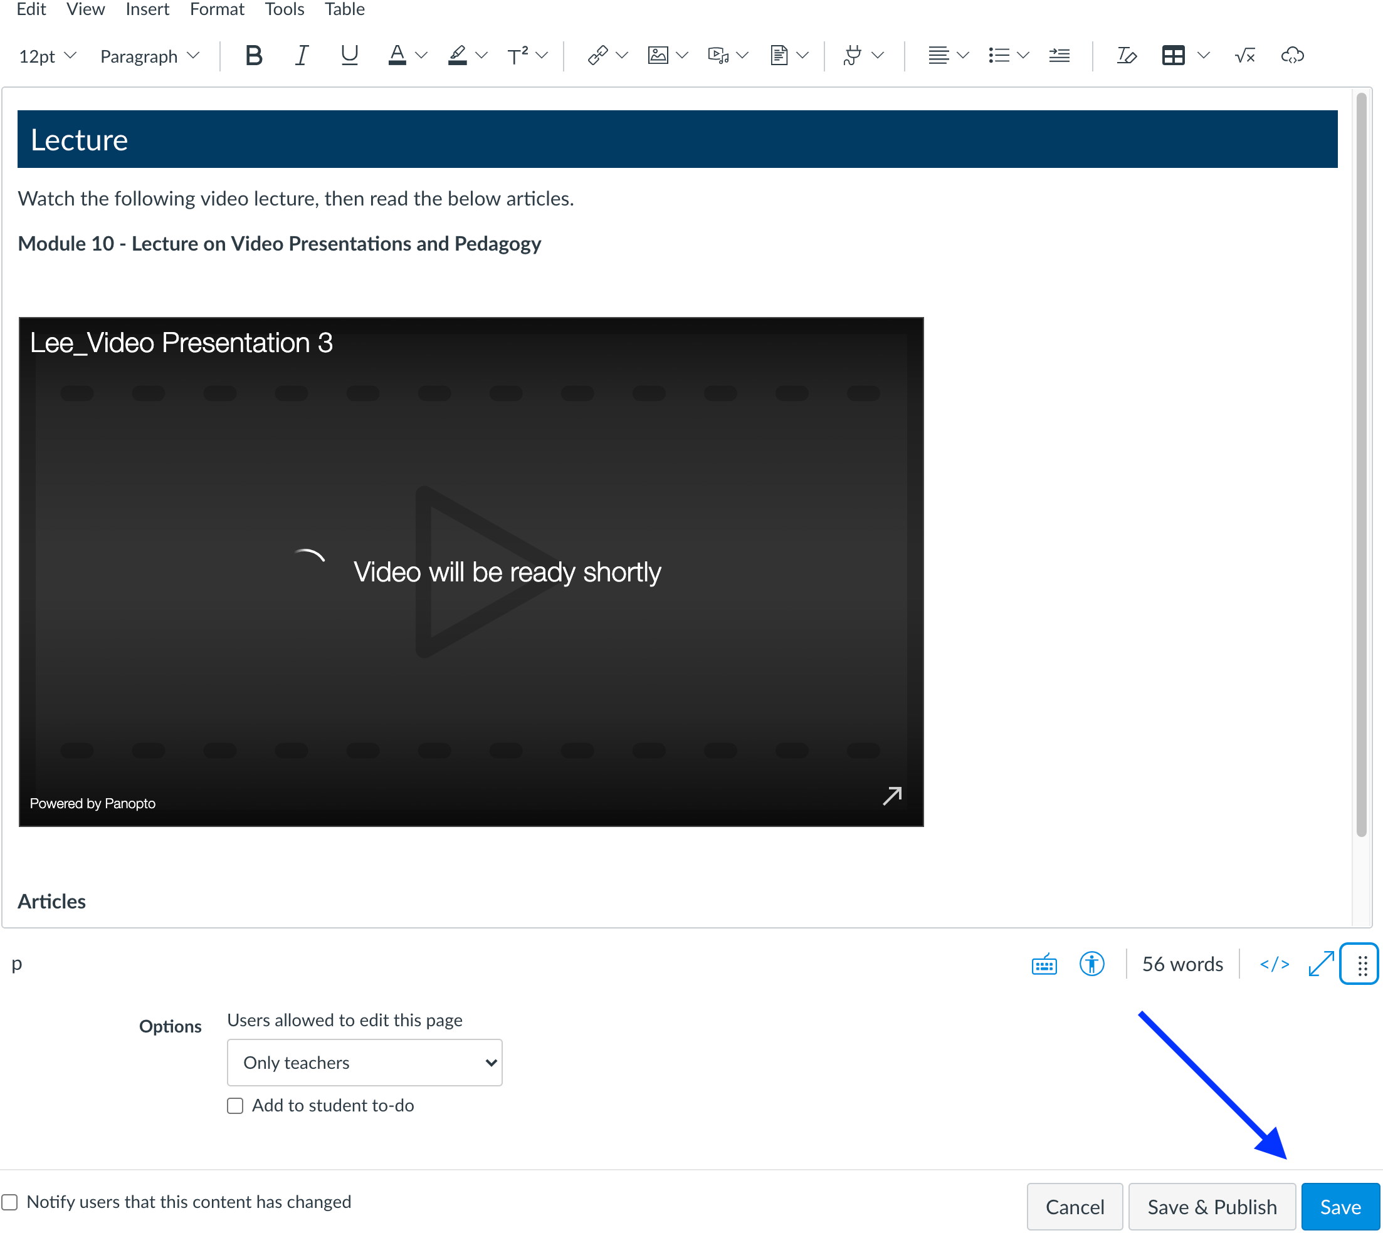Expand media options chevron
This screenshot has height=1233, width=1383.
click(742, 56)
